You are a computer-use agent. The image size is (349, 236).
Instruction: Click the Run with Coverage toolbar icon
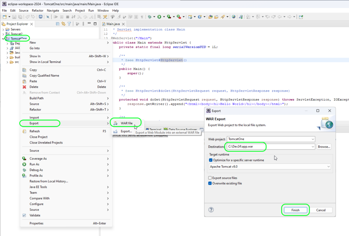(x=169, y=17)
